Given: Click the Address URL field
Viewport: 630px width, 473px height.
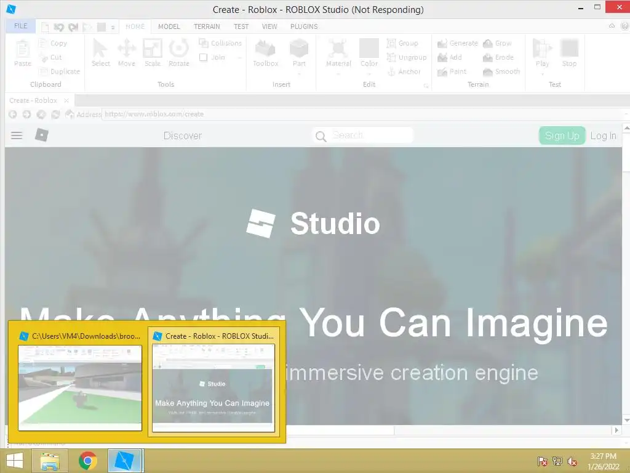Looking at the screenshot, I should pyautogui.click(x=363, y=114).
